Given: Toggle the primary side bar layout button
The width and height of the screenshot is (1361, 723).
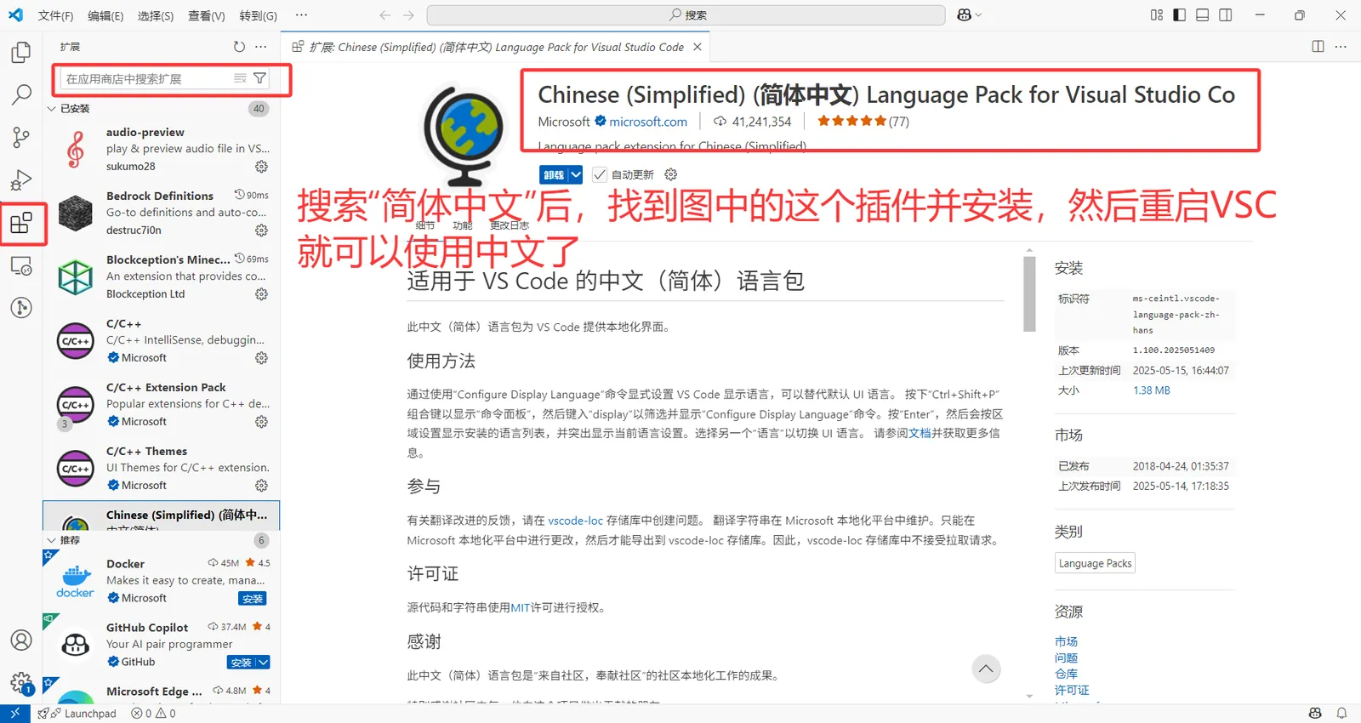Looking at the screenshot, I should [1179, 15].
